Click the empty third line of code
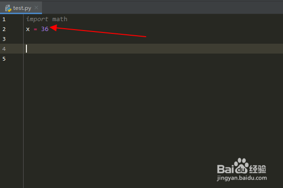 coord(153,39)
